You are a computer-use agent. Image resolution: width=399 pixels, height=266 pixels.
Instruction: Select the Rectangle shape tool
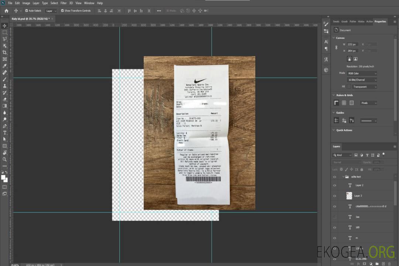point(4,146)
